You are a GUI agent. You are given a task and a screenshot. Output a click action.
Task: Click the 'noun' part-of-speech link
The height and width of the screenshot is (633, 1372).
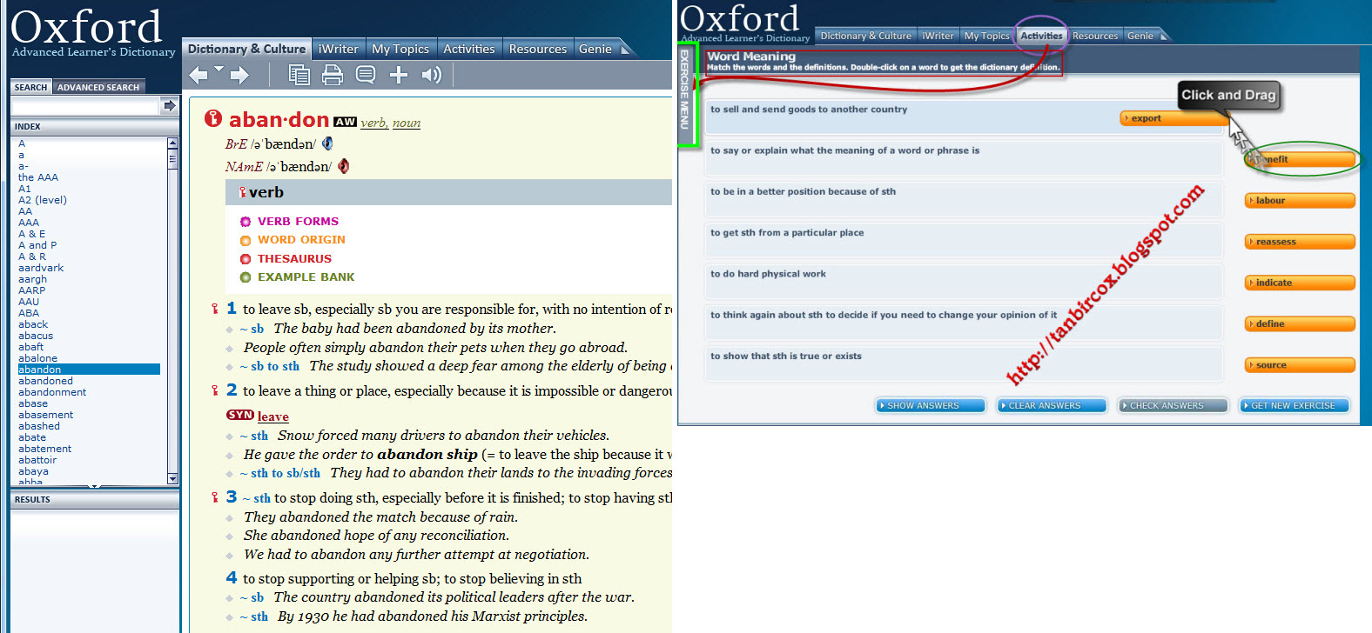(x=407, y=123)
